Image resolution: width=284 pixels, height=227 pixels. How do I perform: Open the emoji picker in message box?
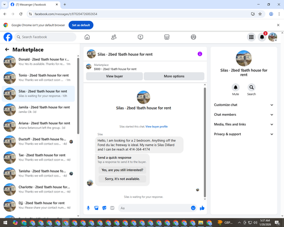pos(193,208)
